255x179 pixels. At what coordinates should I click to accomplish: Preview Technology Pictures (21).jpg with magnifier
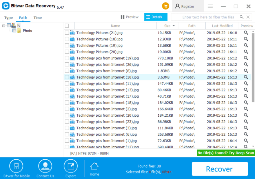tap(246, 33)
